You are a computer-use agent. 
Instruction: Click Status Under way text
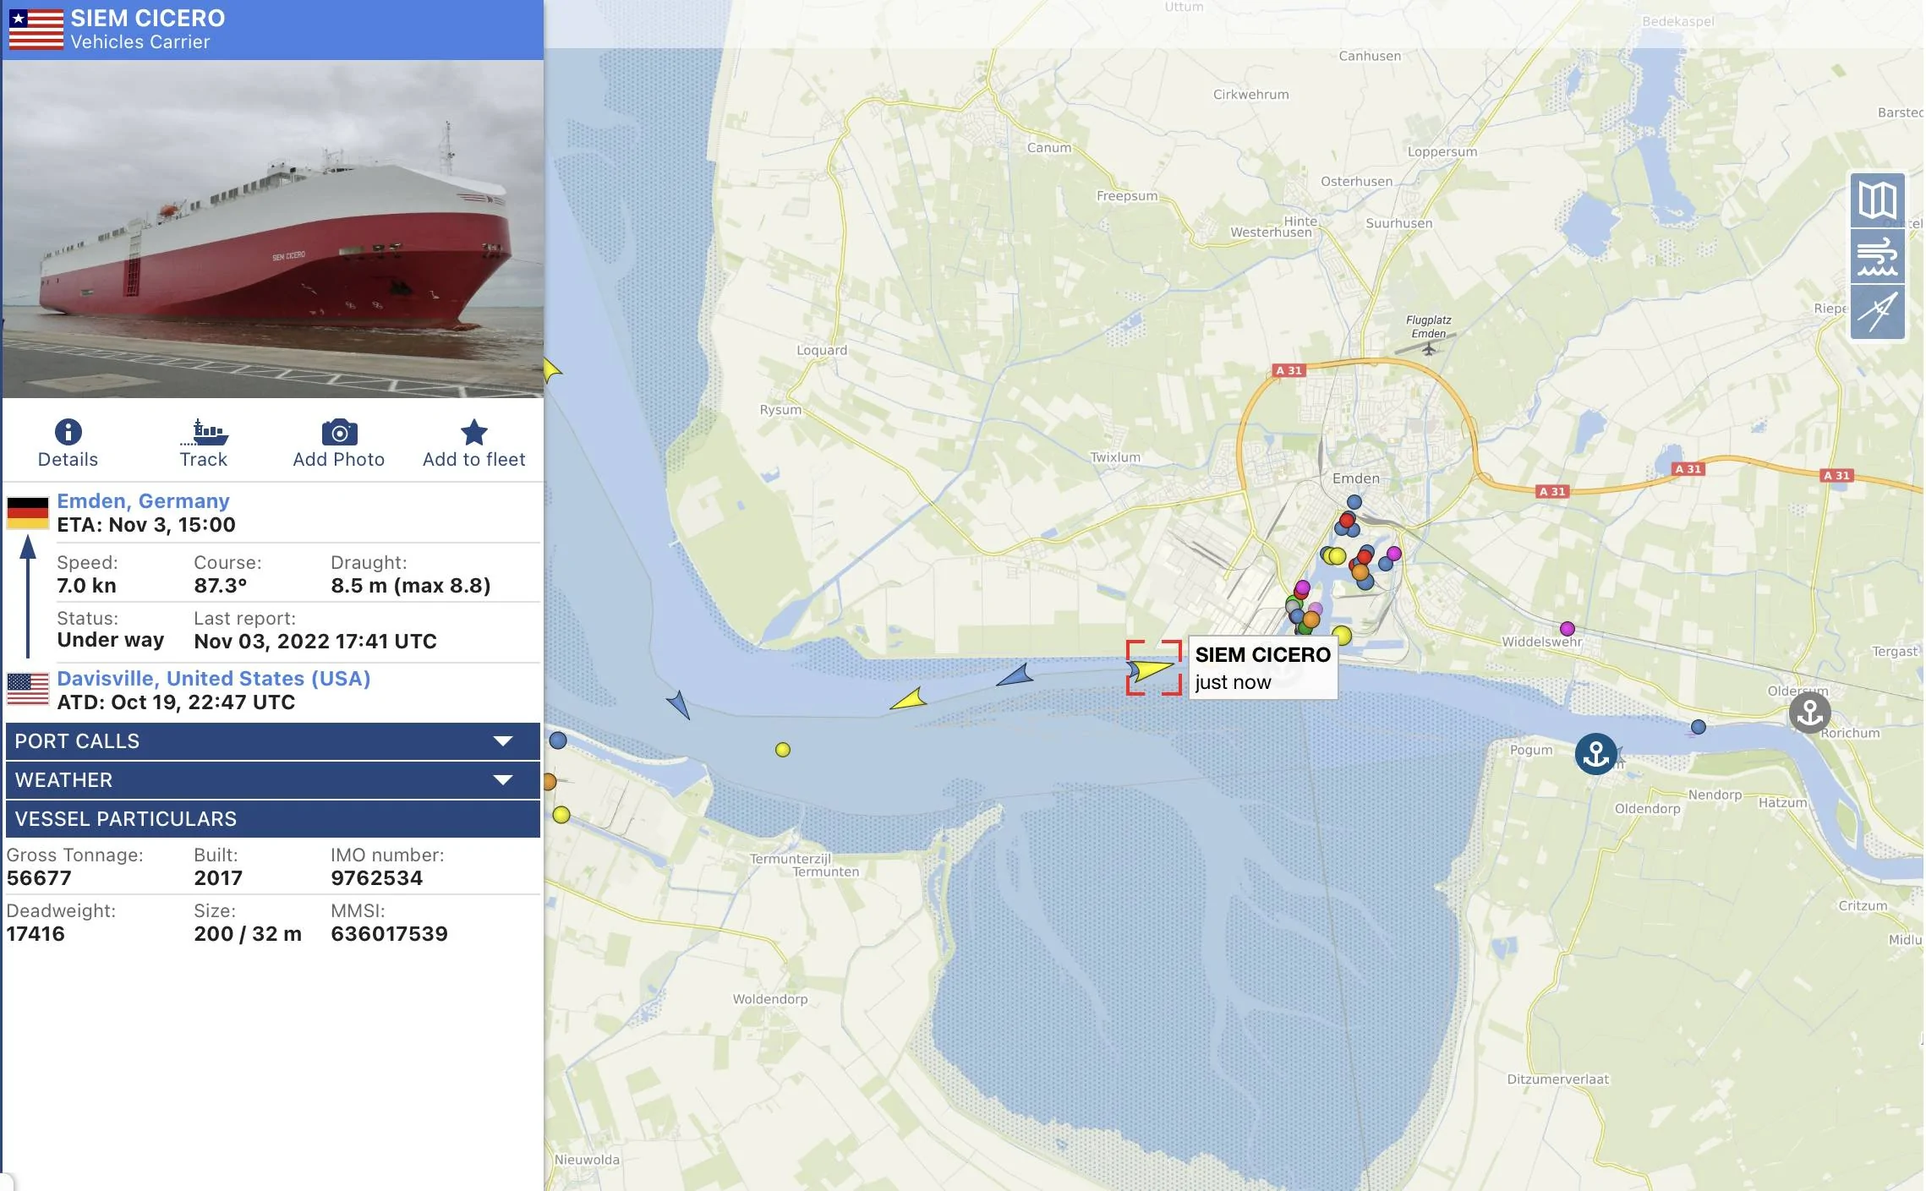pos(111,640)
